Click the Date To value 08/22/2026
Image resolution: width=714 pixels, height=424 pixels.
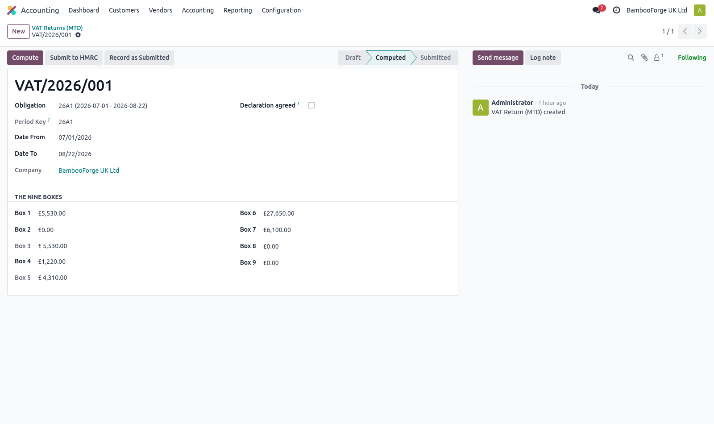(75, 154)
